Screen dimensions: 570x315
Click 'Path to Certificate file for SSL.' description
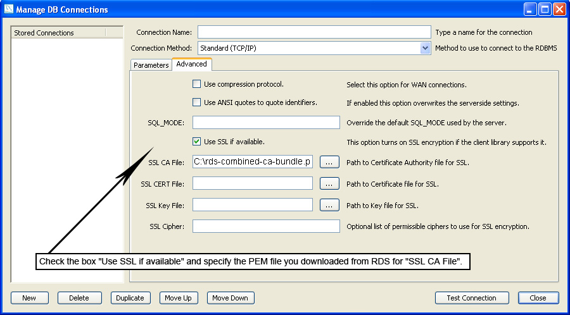point(393,184)
